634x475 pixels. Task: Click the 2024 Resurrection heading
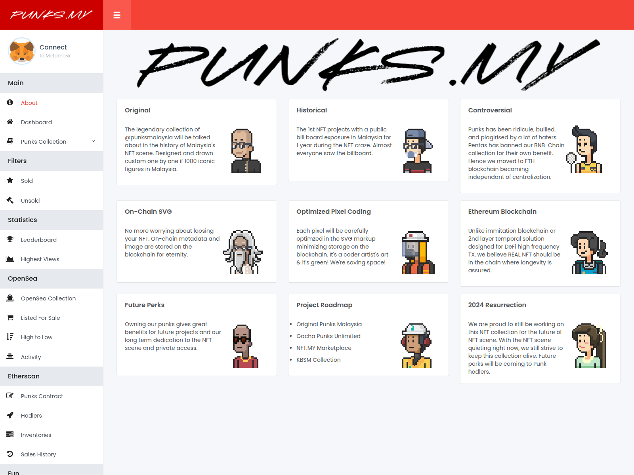(497, 305)
